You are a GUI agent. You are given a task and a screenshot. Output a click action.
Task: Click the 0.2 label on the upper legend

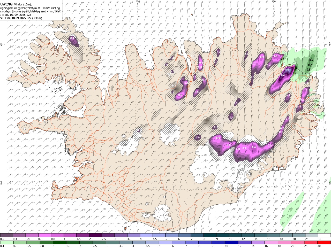point(2,239)
